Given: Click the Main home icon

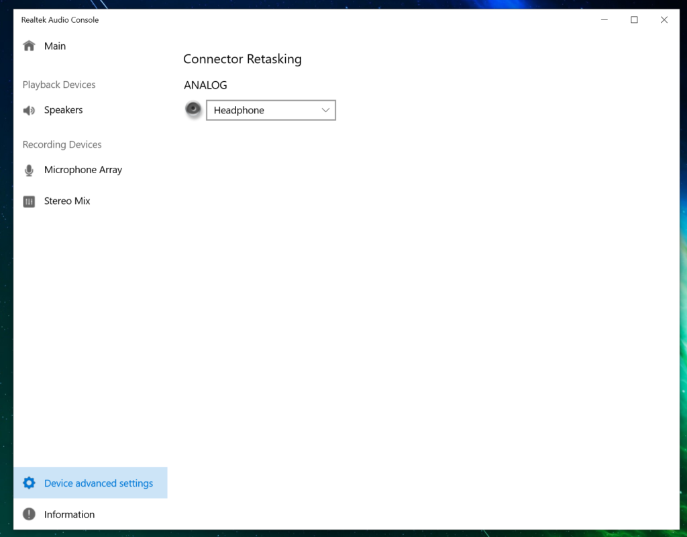Looking at the screenshot, I should click(x=29, y=46).
